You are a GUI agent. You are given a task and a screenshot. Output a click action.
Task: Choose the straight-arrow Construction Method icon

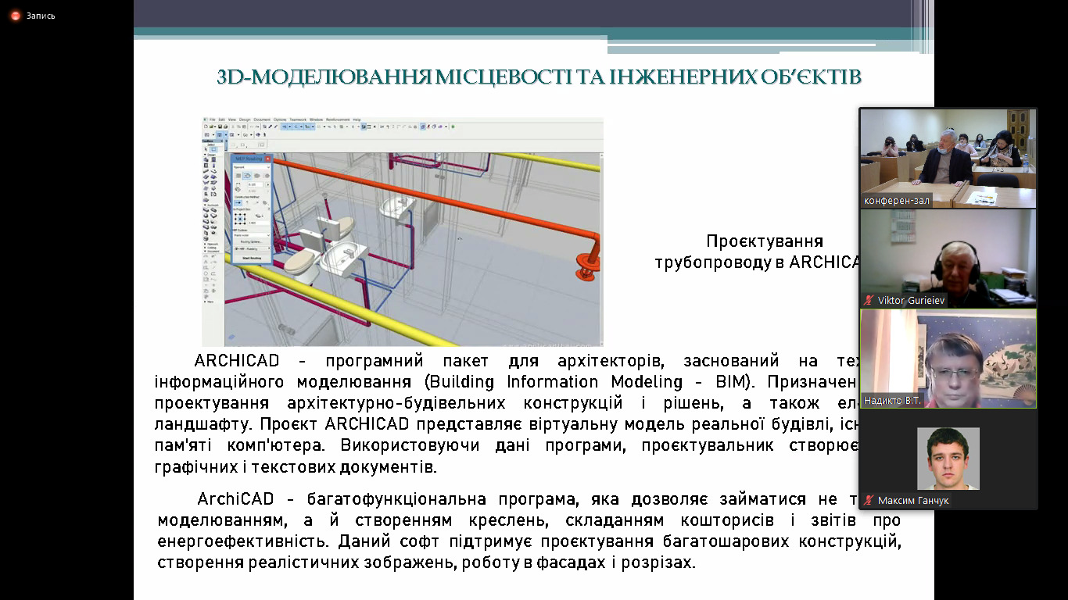pos(238,202)
